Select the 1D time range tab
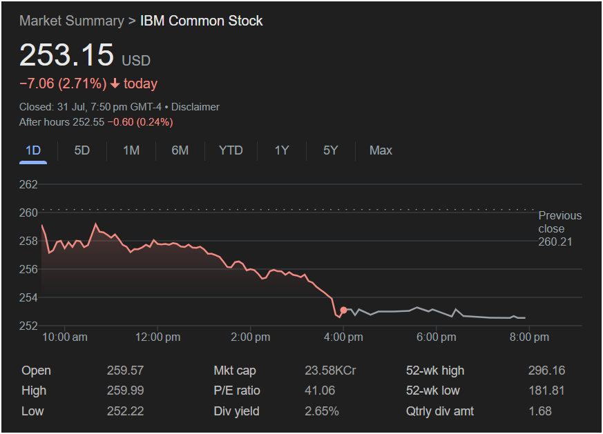This screenshot has height=434, width=603. coord(33,150)
